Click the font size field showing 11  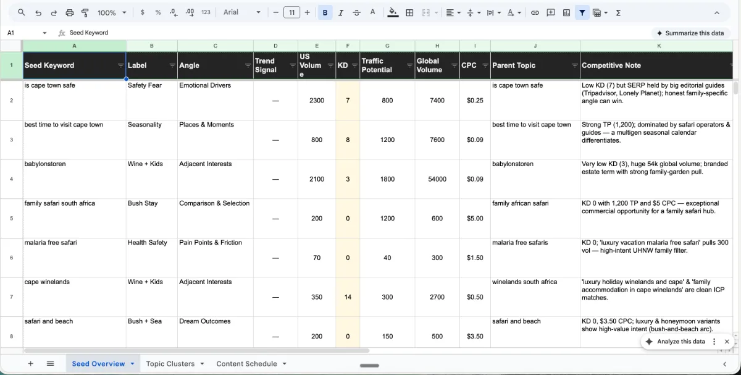coord(291,12)
